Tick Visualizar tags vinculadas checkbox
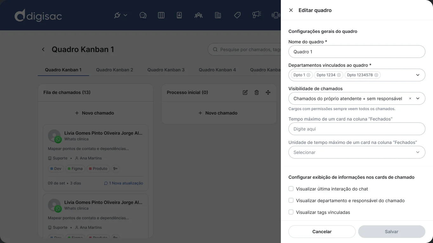433x243 pixels. pos(291,212)
